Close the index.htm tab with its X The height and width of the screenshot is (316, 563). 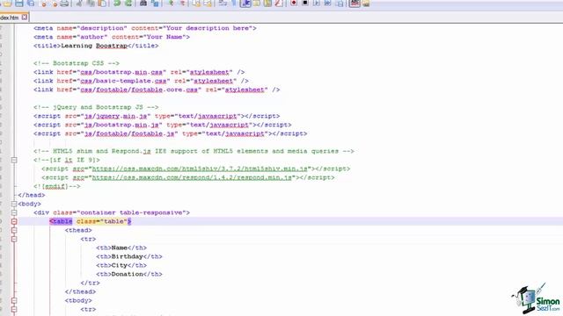pyautogui.click(x=25, y=17)
